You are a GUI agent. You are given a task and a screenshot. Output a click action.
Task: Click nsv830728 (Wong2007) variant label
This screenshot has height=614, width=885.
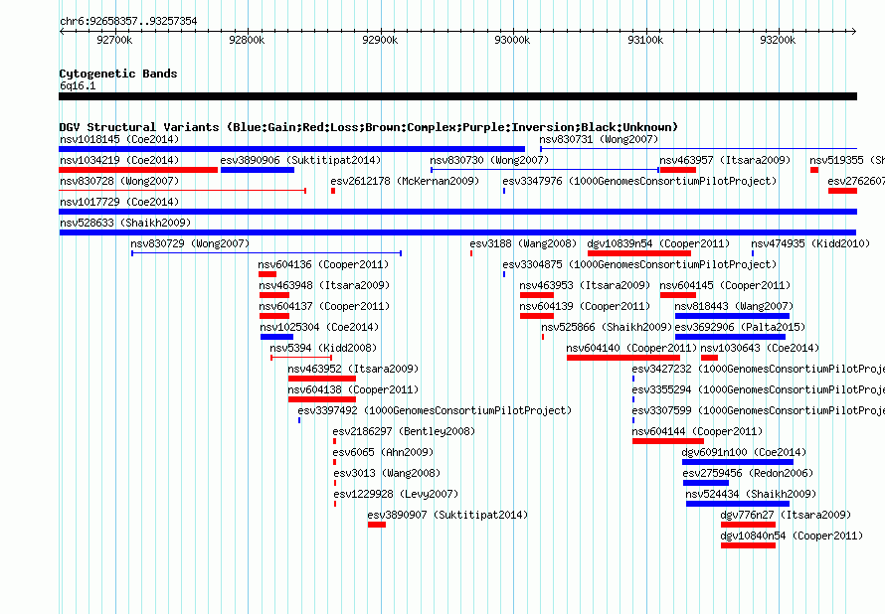point(119,181)
